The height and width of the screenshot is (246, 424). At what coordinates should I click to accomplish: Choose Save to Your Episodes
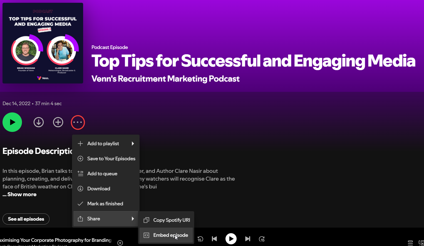(x=106, y=159)
